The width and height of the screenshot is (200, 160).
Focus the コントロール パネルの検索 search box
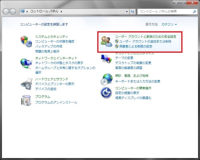(x=165, y=12)
